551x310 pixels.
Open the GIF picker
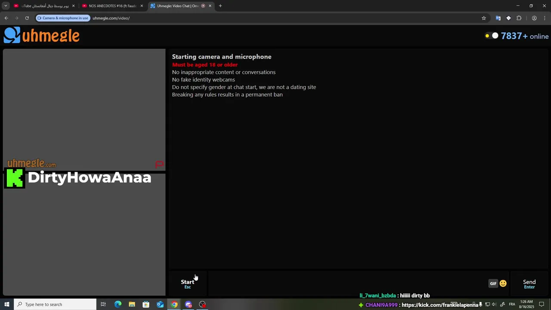click(x=493, y=283)
